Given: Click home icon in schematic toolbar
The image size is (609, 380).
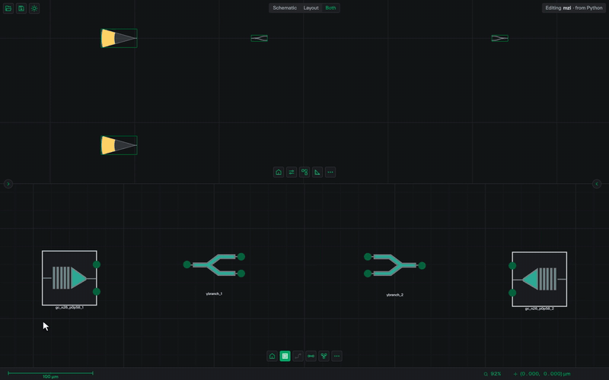Looking at the screenshot, I should pos(273,356).
